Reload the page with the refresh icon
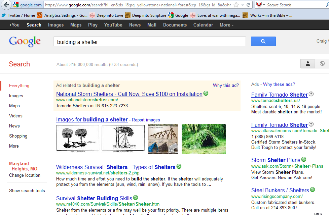Viewport: 329px width, 215px height. (x=248, y=5)
